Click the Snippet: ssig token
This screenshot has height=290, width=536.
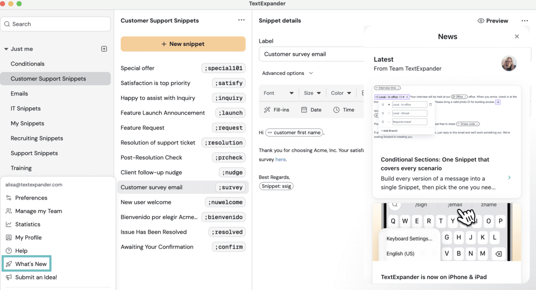pos(276,186)
